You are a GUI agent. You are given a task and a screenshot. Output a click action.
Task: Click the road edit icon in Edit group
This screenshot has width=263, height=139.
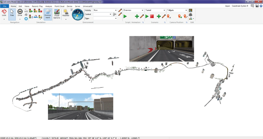[x=190, y=14]
